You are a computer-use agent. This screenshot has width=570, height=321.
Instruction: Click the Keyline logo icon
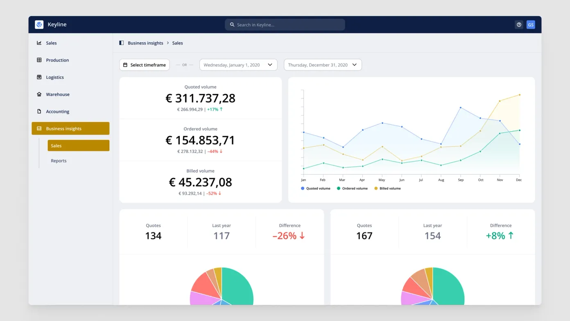pyautogui.click(x=39, y=25)
